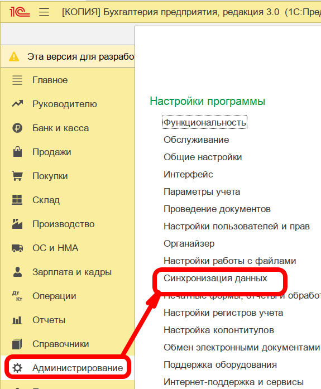The width and height of the screenshot is (321, 389).
Task: Click the Склад grid icon
Action: point(17,200)
